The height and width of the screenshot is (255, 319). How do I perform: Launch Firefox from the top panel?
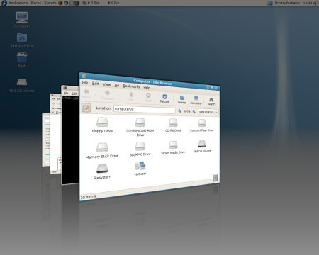(x=60, y=3)
